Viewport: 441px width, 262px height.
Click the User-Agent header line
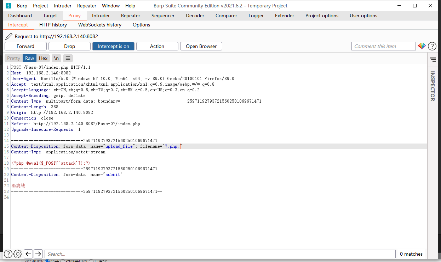122,79
